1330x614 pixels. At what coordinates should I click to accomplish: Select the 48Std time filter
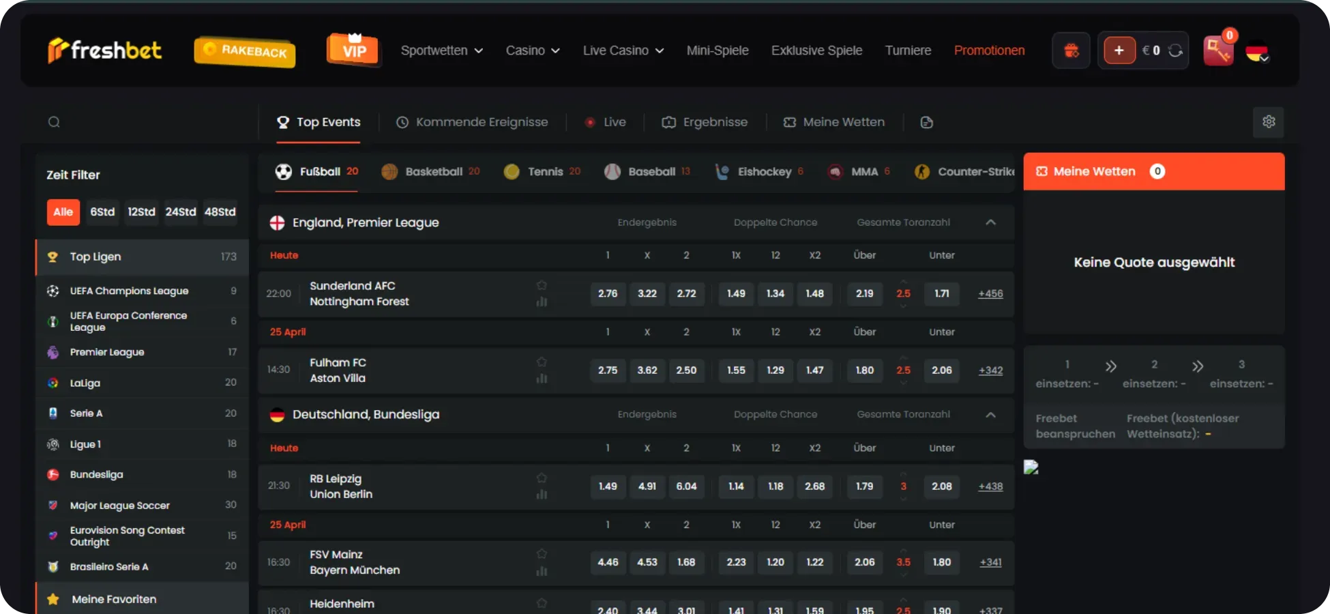[220, 212]
